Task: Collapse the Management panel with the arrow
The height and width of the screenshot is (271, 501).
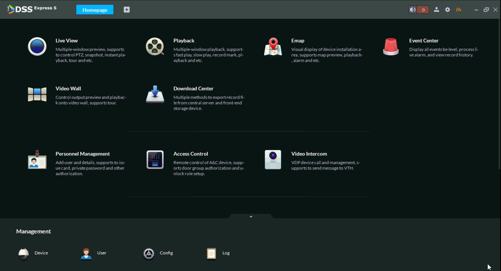Action: pos(251,217)
